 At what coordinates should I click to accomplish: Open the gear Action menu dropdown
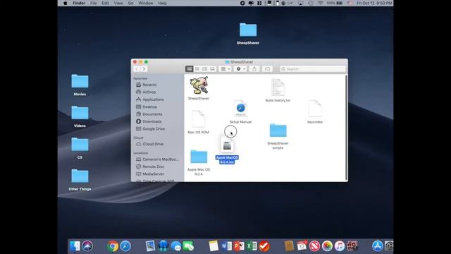tap(240, 69)
